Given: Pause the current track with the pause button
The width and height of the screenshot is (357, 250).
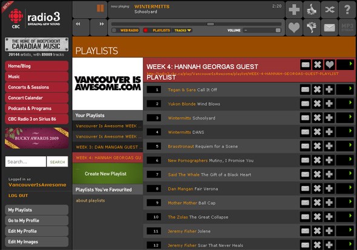Looking at the screenshot, I should coord(100,8).
